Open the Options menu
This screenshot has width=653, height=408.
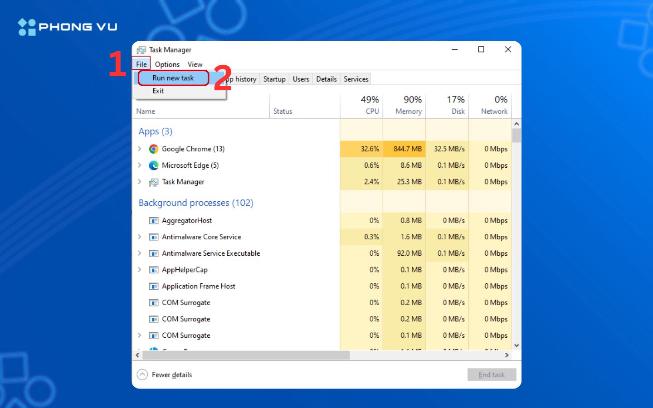(167, 64)
